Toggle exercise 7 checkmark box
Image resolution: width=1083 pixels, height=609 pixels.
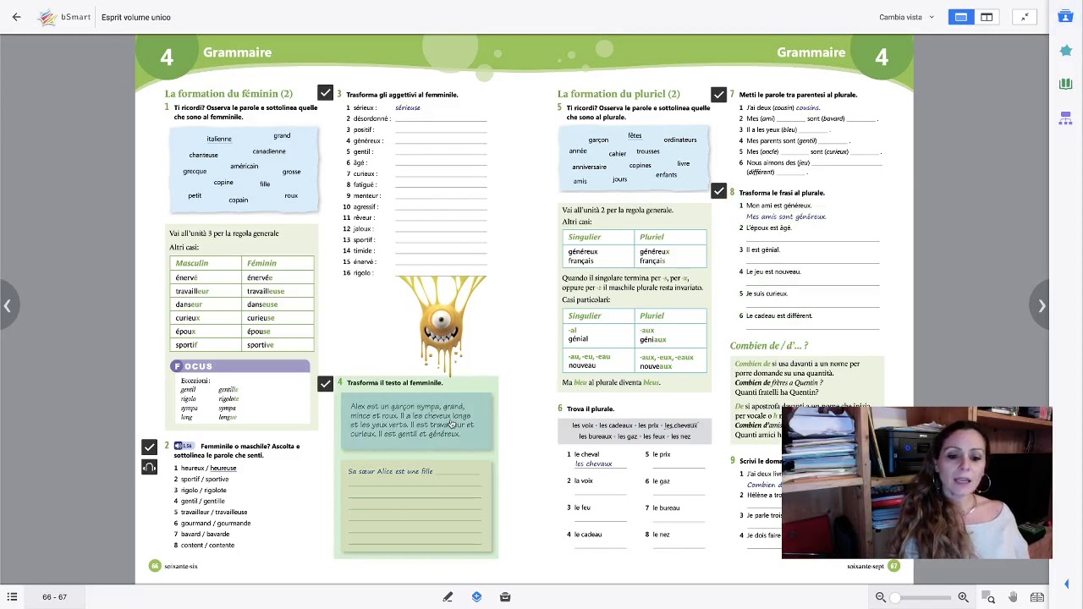718,94
